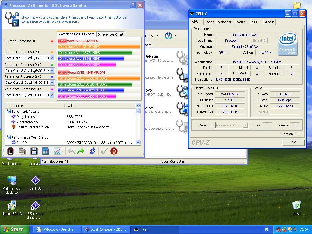Open the About tab in CPU-Z
Image resolution: width=312 pixels, height=234 pixels.
pyautogui.click(x=269, y=22)
